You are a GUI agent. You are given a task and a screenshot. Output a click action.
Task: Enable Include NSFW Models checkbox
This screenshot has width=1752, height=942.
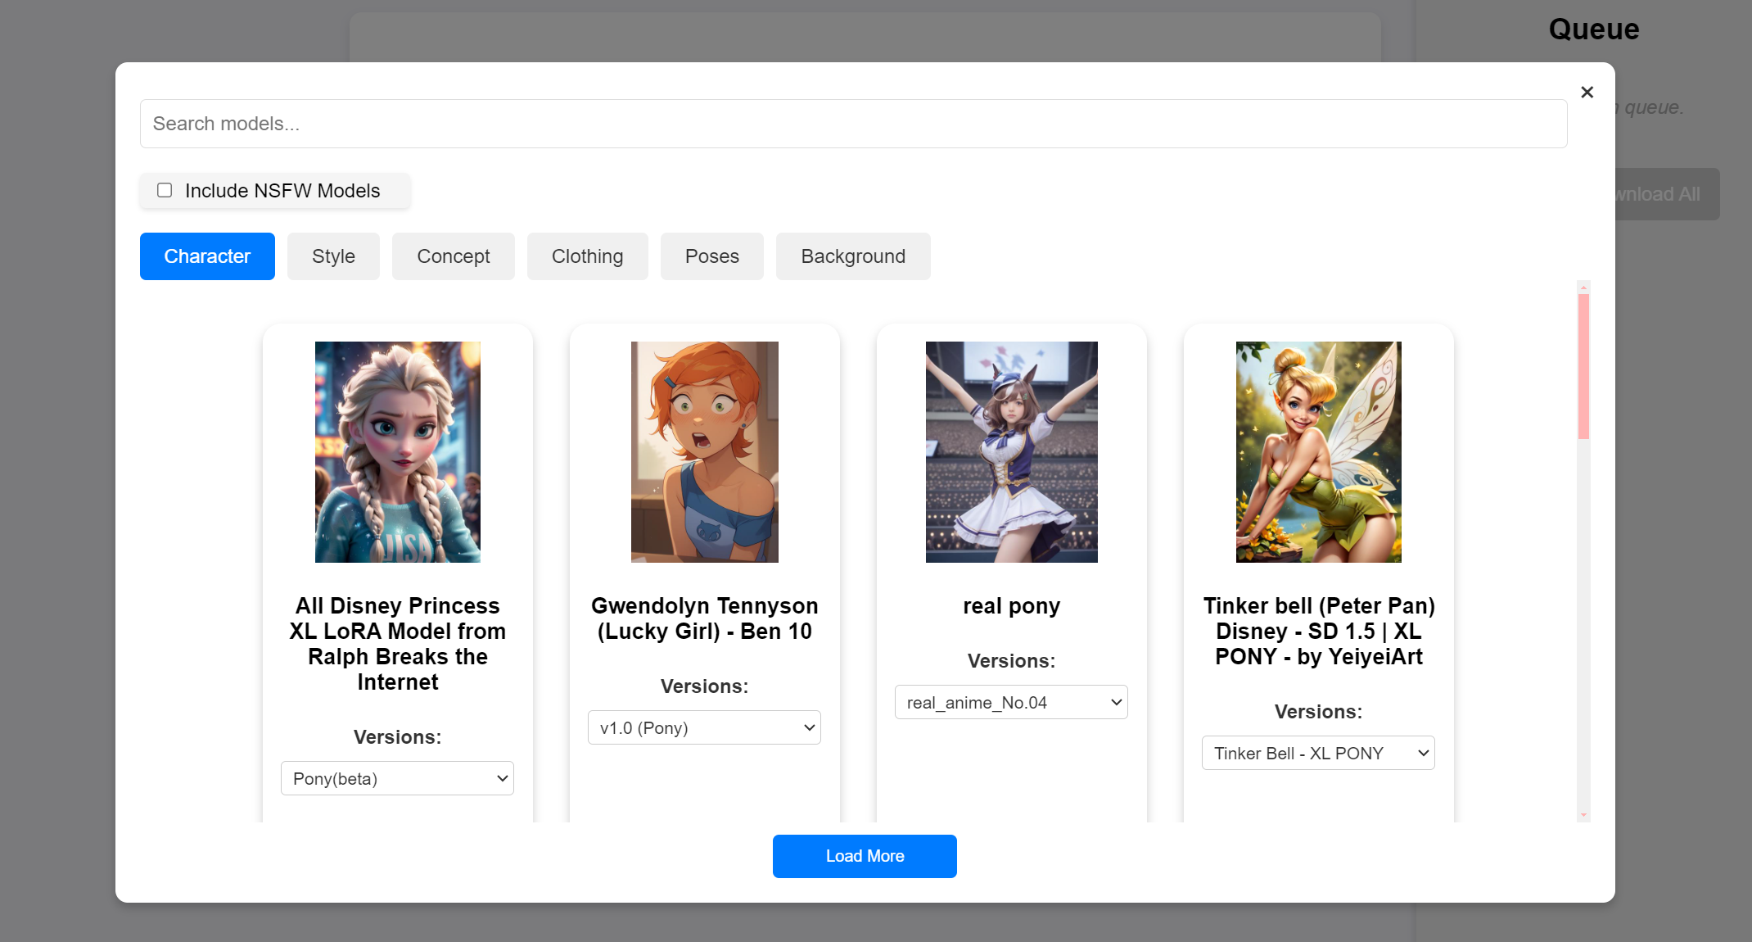[165, 190]
